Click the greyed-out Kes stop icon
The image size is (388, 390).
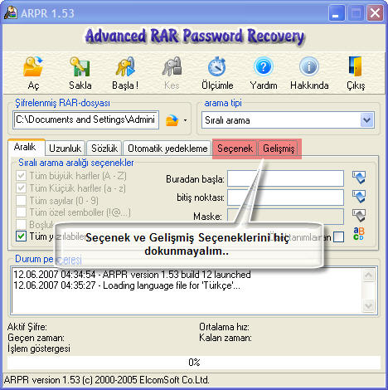click(x=172, y=67)
